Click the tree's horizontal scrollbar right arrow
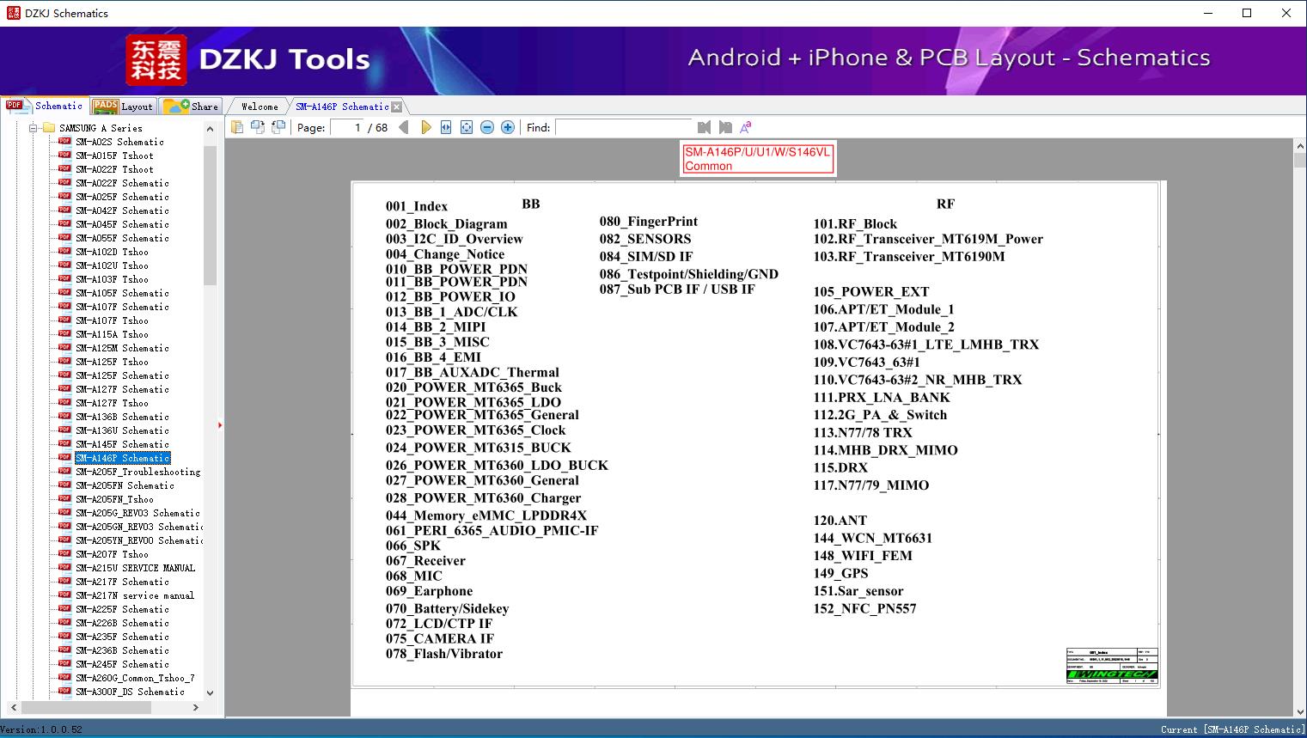The width and height of the screenshot is (1307, 738). [x=196, y=707]
